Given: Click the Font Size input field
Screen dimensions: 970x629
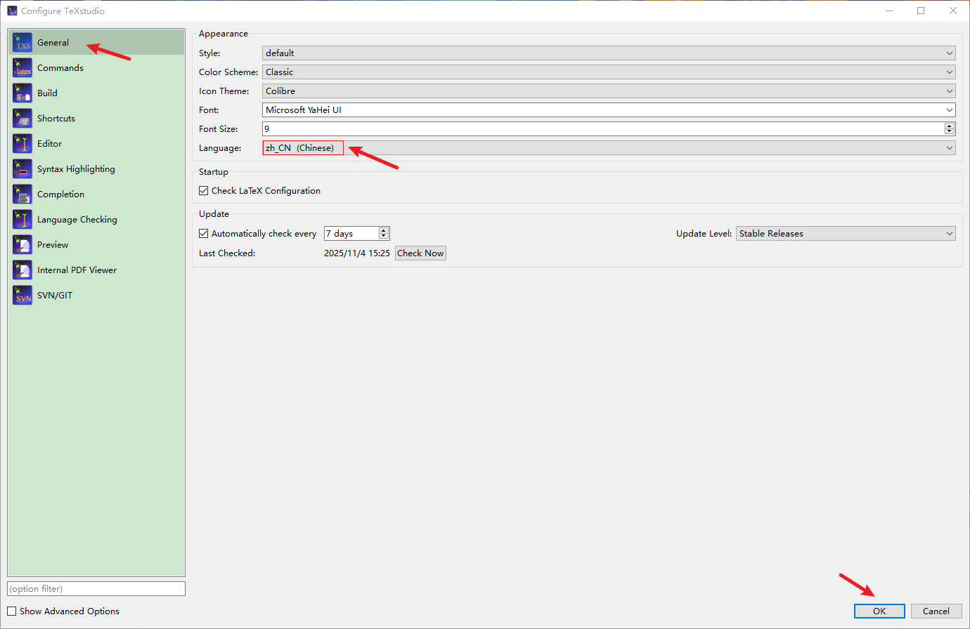Looking at the screenshot, I should tap(603, 129).
